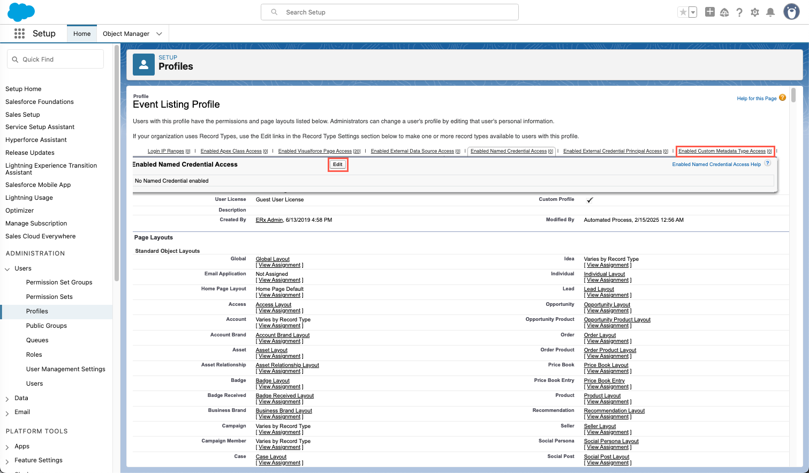The image size is (809, 473).
Task: Click the Search Setup field
Action: point(389,12)
